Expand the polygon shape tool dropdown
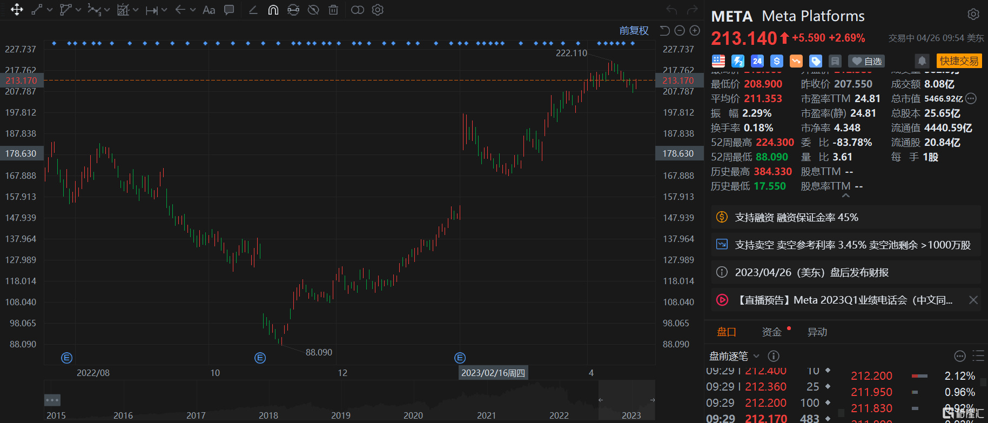988x423 pixels. (x=79, y=10)
